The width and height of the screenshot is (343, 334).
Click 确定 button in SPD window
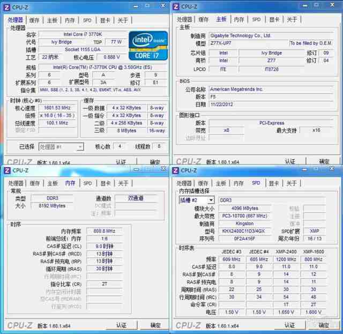[x=324, y=325]
